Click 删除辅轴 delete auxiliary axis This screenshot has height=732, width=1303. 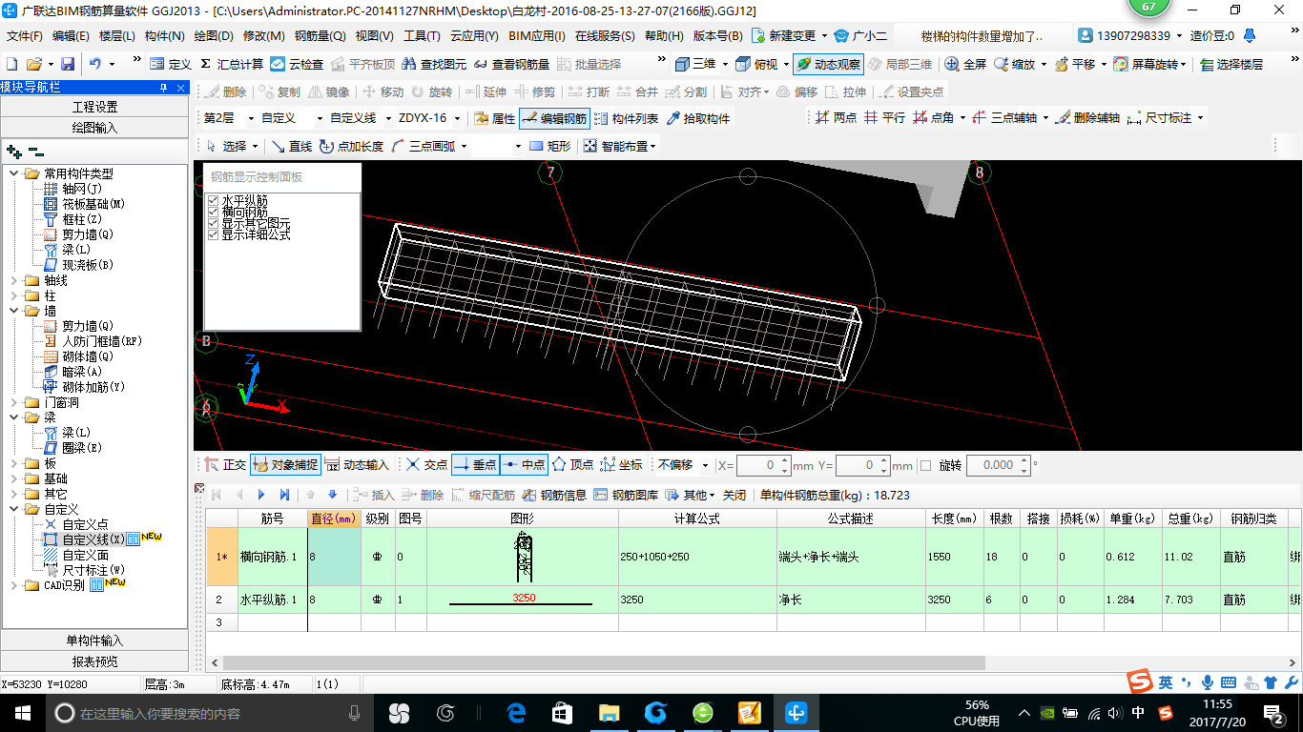click(1087, 118)
